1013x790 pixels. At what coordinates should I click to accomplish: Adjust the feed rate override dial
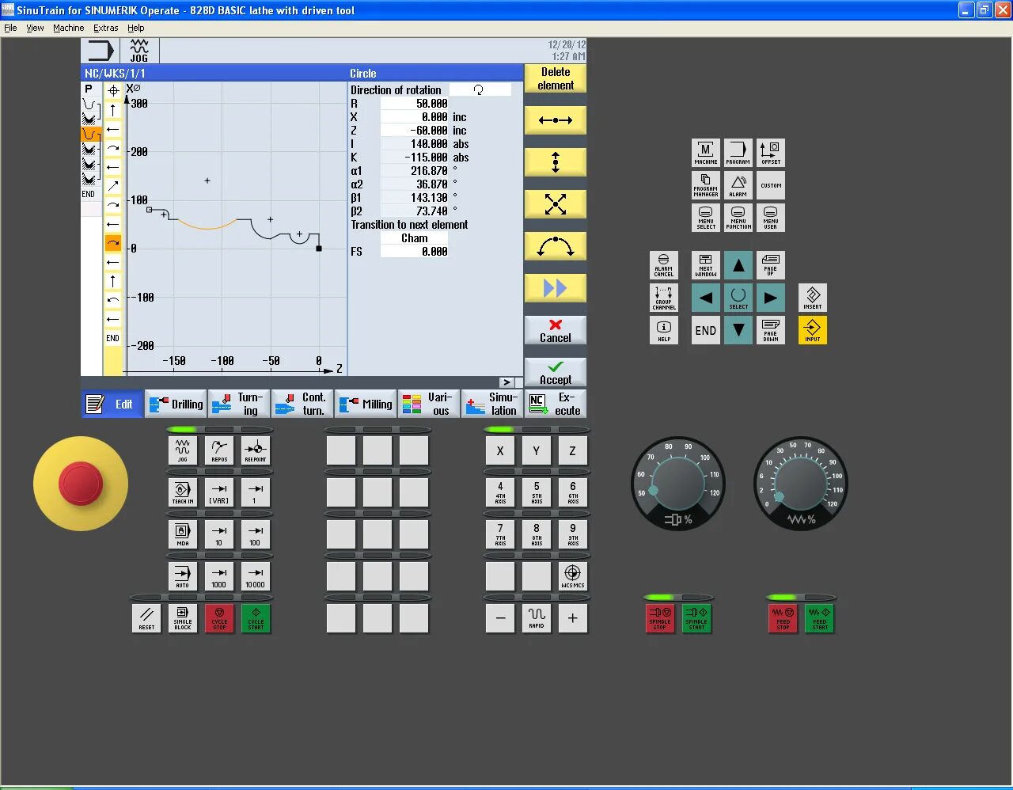[x=801, y=484]
